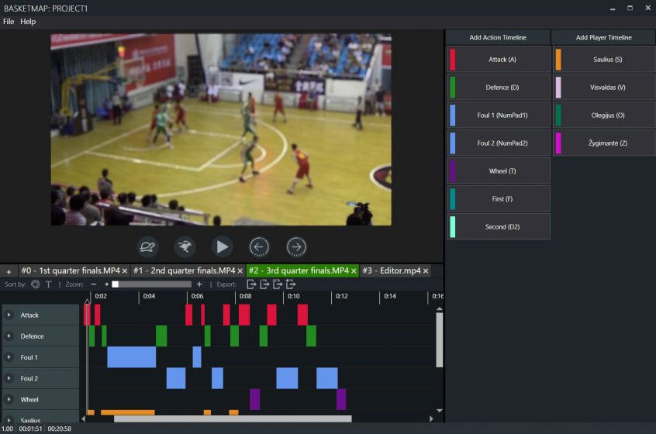Viewport: 656px width, 434px height.
Task: Expand the Attack timeline row
Action: pos(10,315)
